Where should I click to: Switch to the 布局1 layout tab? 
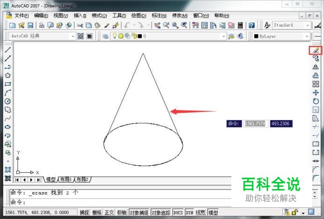click(66, 179)
